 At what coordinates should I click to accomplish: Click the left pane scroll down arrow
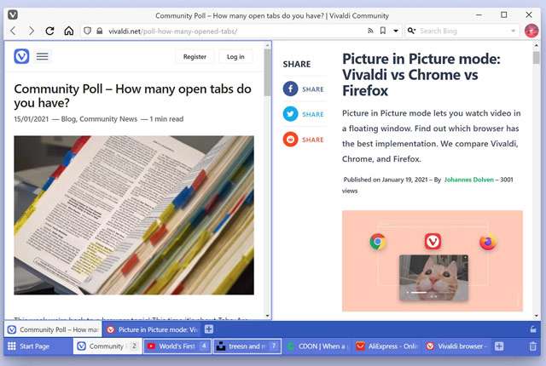click(267, 316)
